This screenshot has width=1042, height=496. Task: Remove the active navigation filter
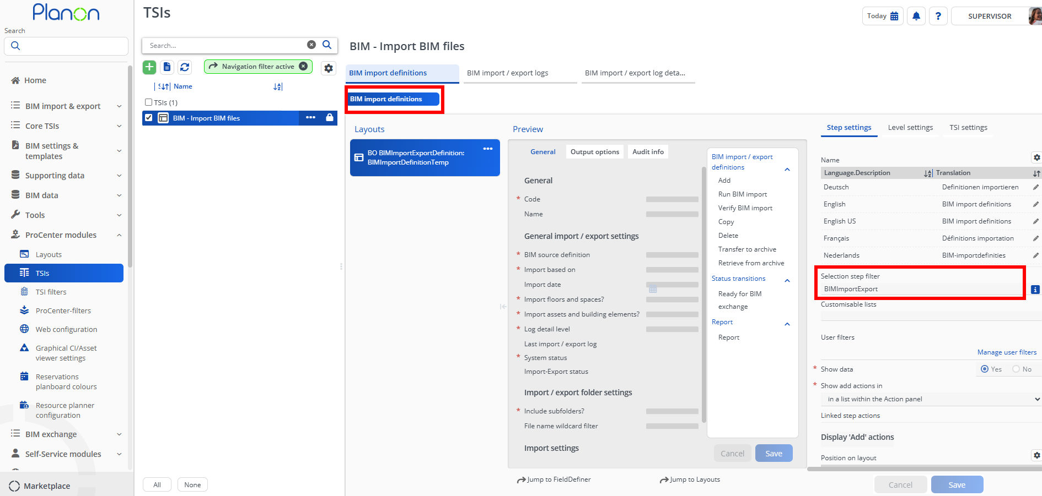(x=303, y=66)
